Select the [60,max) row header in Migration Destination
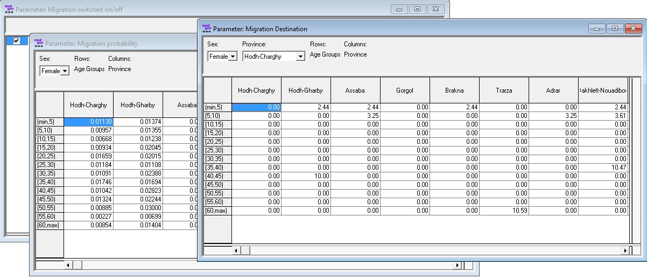Image resolution: width=647 pixels, height=279 pixels. tap(217, 211)
